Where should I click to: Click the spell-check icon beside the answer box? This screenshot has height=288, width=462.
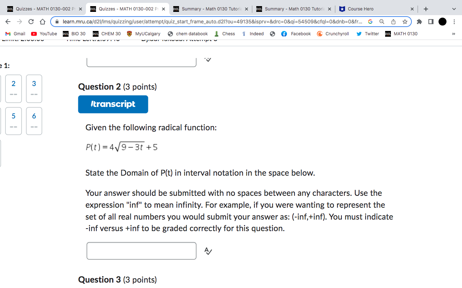(x=208, y=251)
